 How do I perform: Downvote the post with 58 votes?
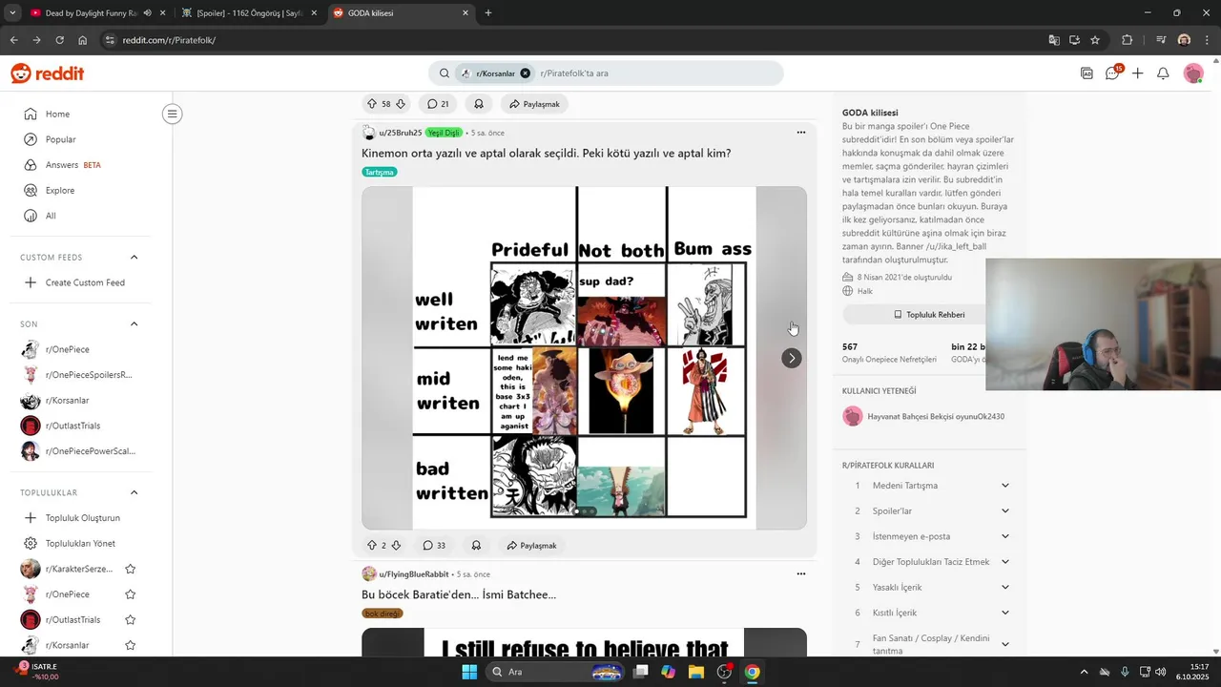coord(401,104)
